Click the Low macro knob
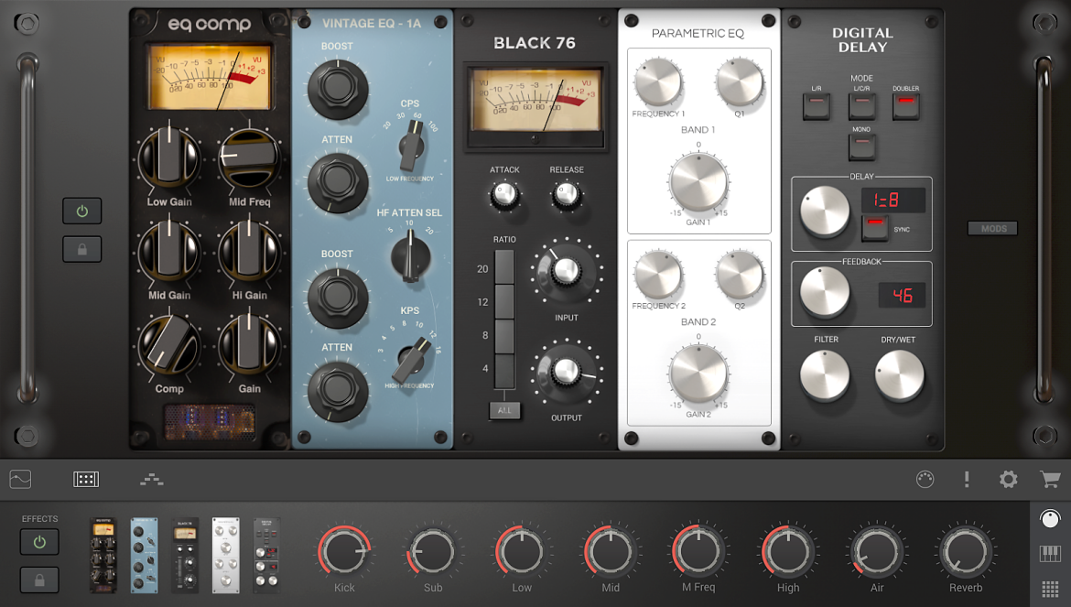 (522, 551)
